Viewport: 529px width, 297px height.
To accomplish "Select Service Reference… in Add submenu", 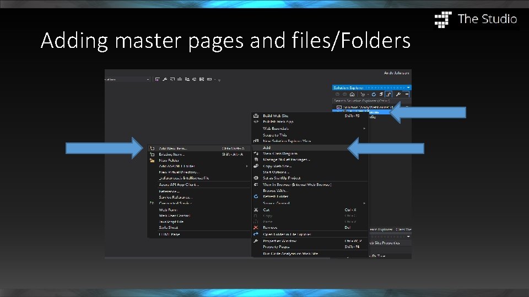I will click(x=176, y=197).
